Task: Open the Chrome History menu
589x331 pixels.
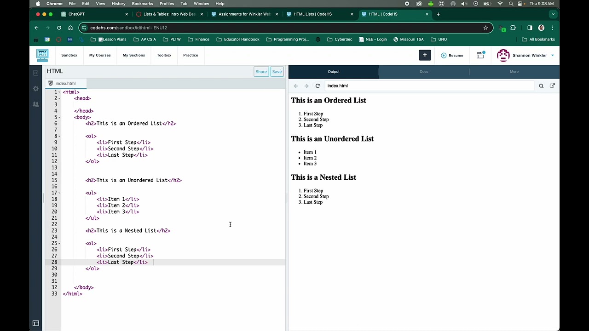Action: point(118,4)
